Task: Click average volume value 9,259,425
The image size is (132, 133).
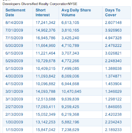Action: click(70, 107)
